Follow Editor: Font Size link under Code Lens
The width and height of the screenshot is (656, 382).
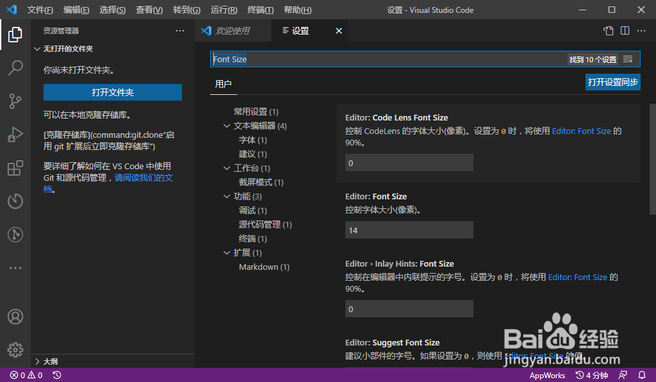click(x=582, y=131)
